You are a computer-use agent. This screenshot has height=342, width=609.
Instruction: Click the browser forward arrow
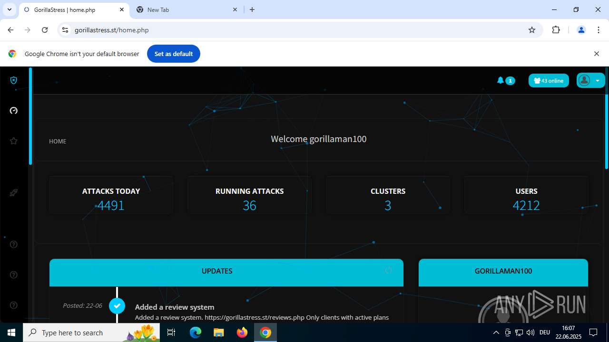click(x=28, y=30)
